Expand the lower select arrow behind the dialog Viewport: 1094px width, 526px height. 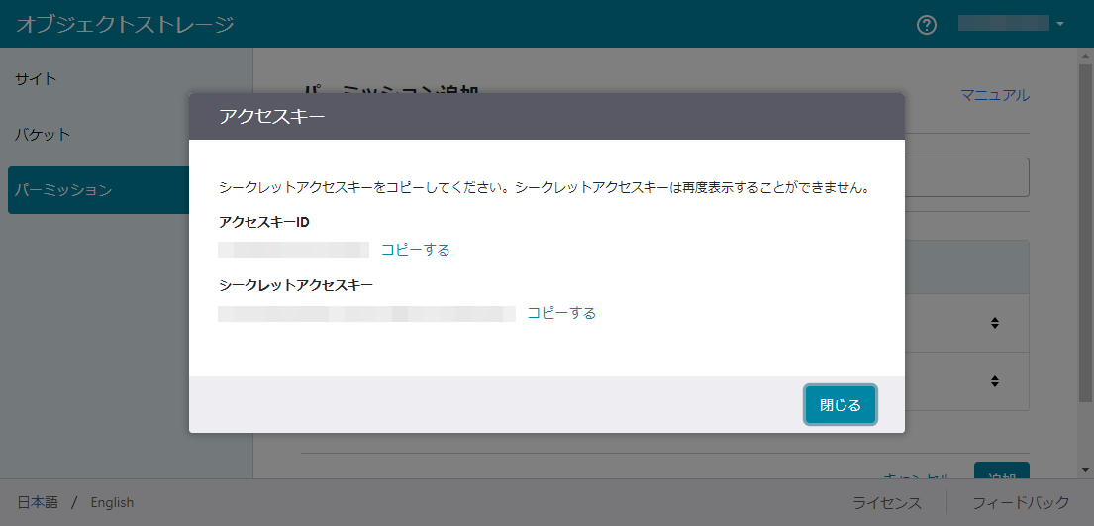[x=995, y=381]
